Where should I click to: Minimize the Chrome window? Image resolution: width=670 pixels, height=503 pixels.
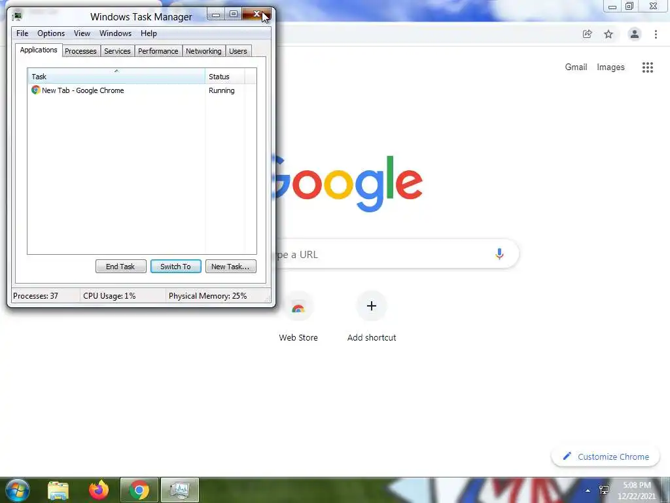coord(612,7)
